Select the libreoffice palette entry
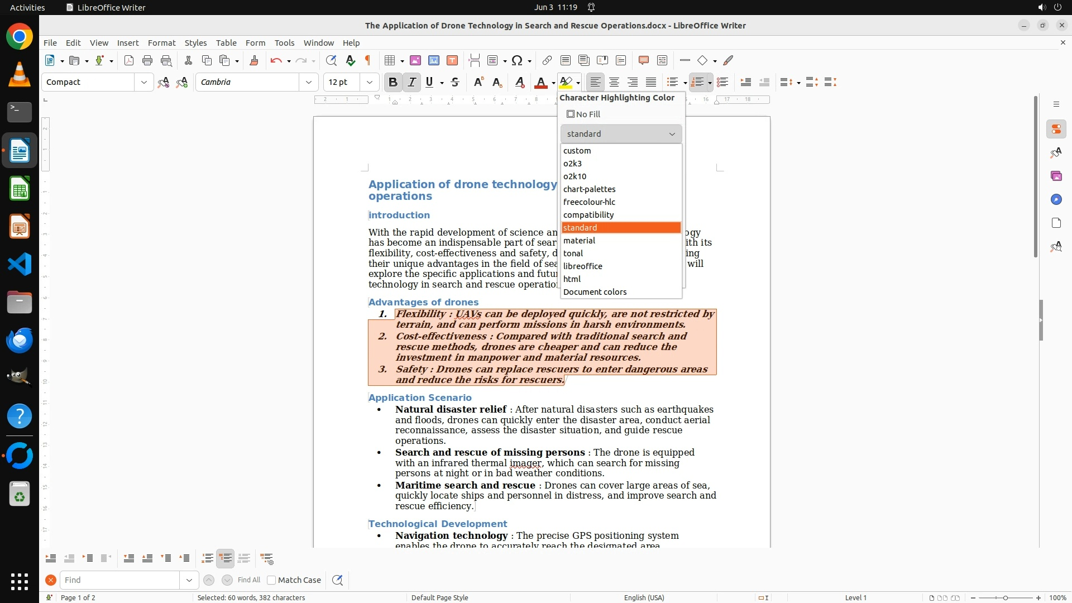The width and height of the screenshot is (1072, 603). [x=582, y=266]
